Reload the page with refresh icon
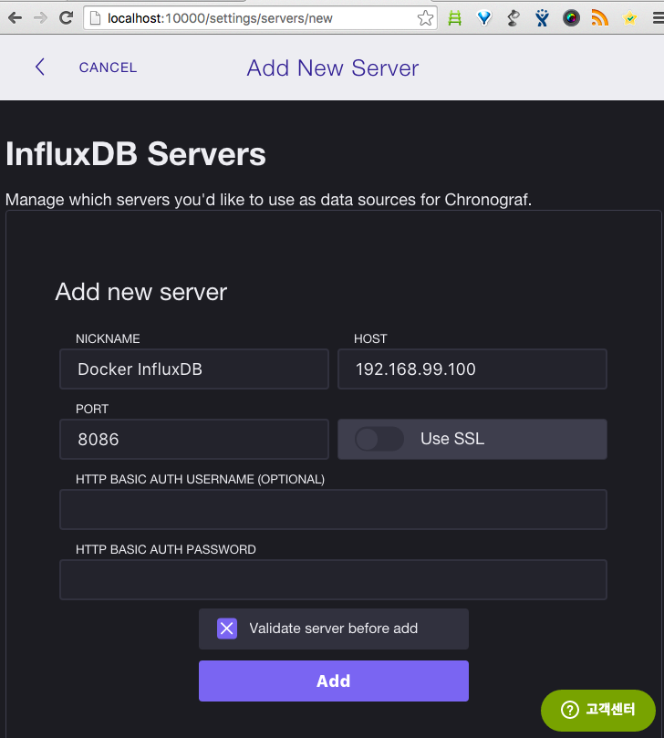 (67, 18)
